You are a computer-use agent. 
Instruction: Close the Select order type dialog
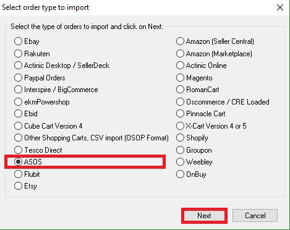(280, 7)
